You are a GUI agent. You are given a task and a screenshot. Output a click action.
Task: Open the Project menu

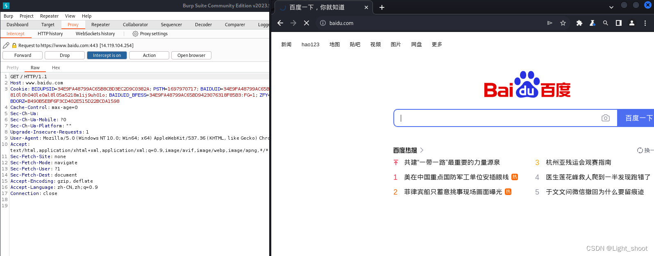pos(27,16)
